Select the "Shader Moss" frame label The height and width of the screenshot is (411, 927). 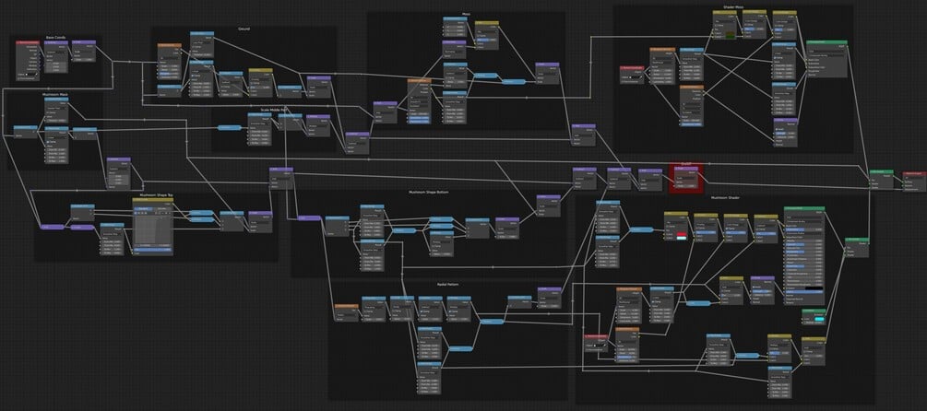coord(733,7)
